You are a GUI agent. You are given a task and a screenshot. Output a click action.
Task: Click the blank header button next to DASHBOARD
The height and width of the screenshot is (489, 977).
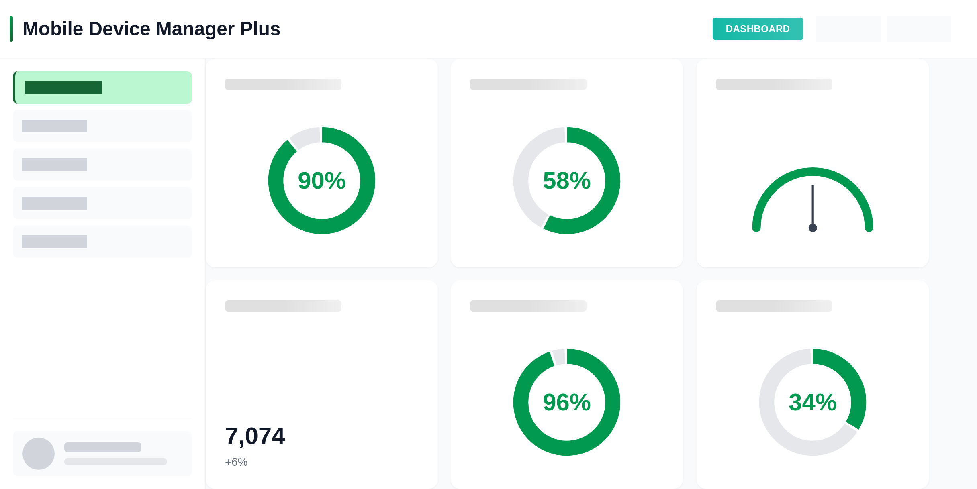[848, 29]
